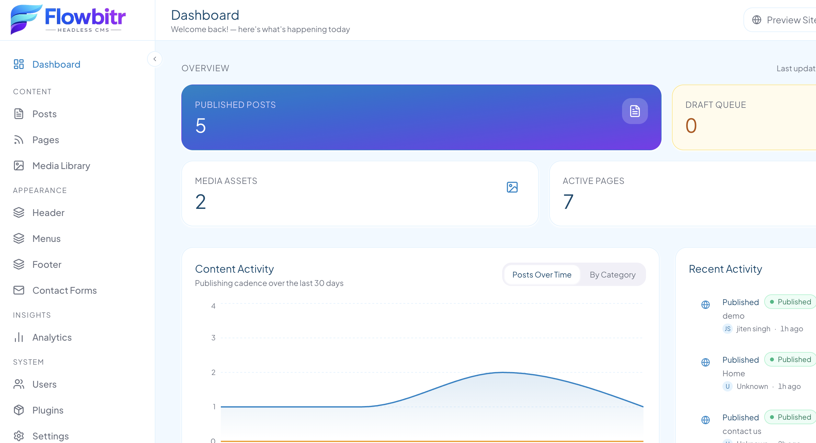Click the Pages feed icon
Viewport: 816px width, 443px height.
pyautogui.click(x=19, y=140)
